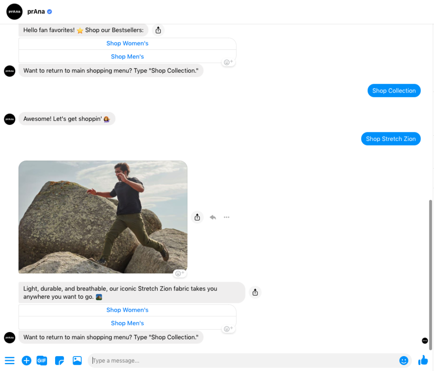
Task: Add a reaction to the Shop Men's card
Action: [228, 62]
